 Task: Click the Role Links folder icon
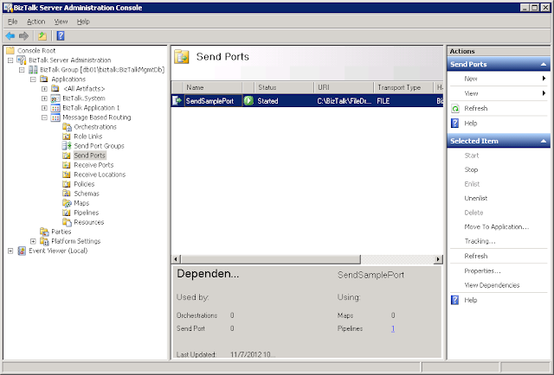tap(67, 137)
